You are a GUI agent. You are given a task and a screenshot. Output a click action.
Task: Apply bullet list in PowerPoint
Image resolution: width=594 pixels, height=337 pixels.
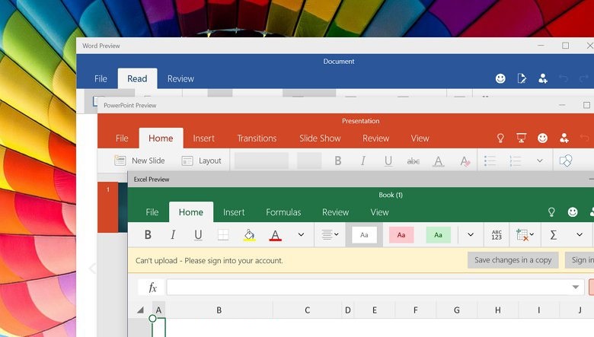point(490,161)
